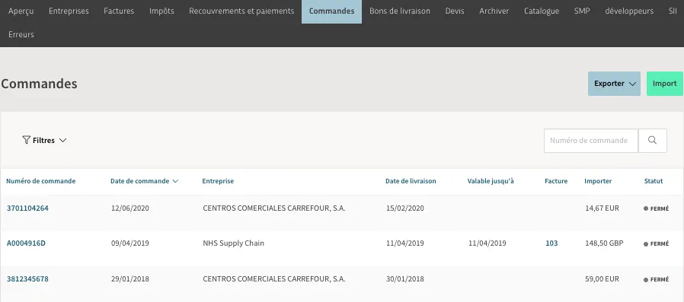Sort by Facture column header
The height and width of the screenshot is (302, 684).
556,181
